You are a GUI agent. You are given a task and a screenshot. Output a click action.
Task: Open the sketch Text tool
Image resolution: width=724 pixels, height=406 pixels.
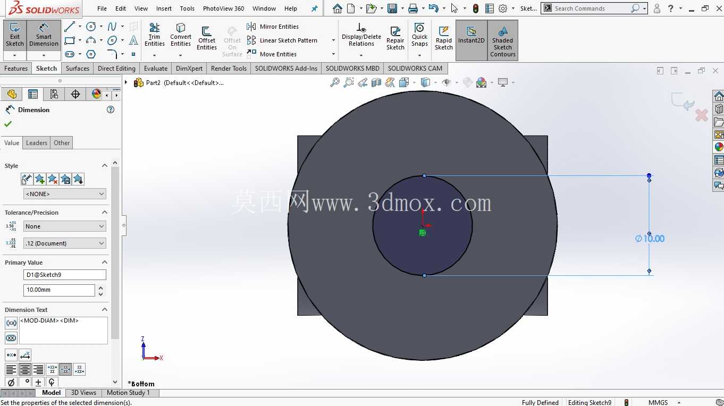coord(133,40)
